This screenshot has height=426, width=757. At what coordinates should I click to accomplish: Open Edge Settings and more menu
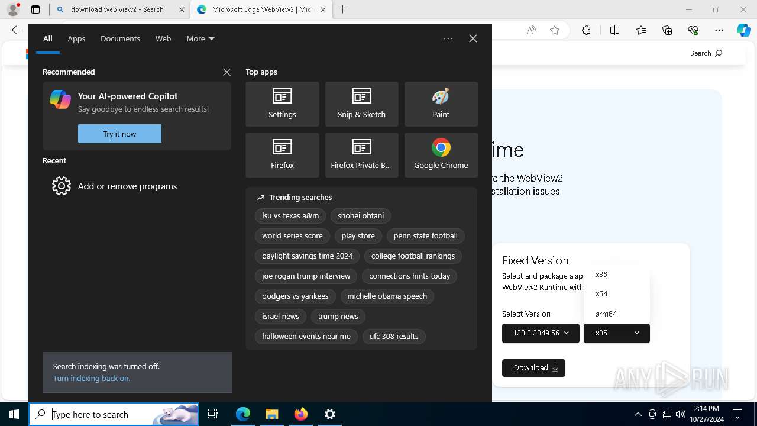coord(719,30)
